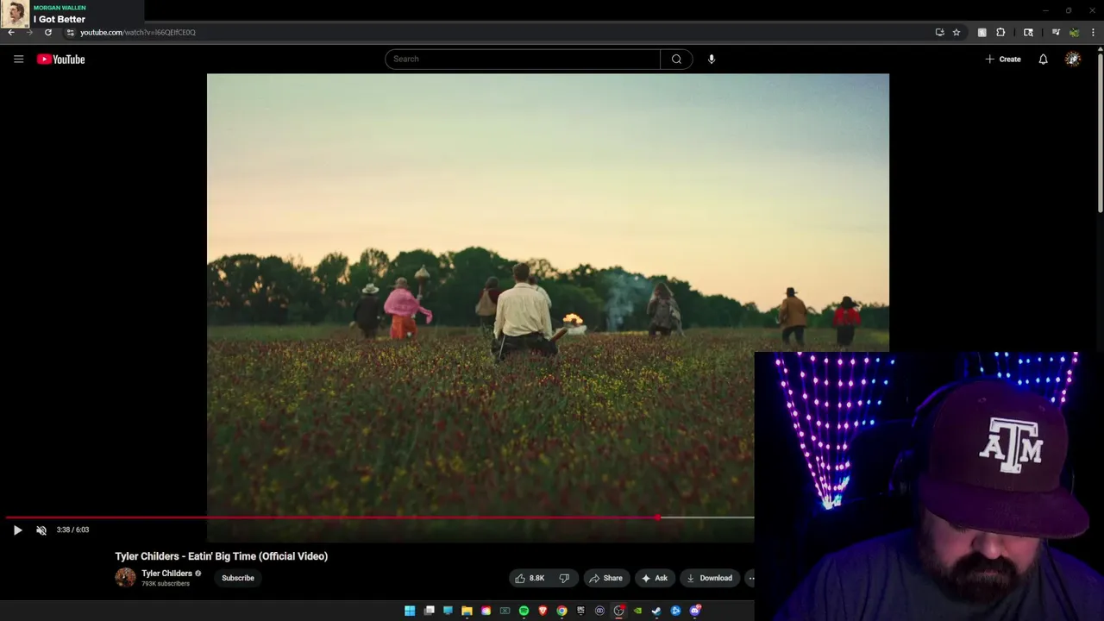The image size is (1104, 621).
Task: Open the browser three-dot menu
Action: click(x=1093, y=32)
